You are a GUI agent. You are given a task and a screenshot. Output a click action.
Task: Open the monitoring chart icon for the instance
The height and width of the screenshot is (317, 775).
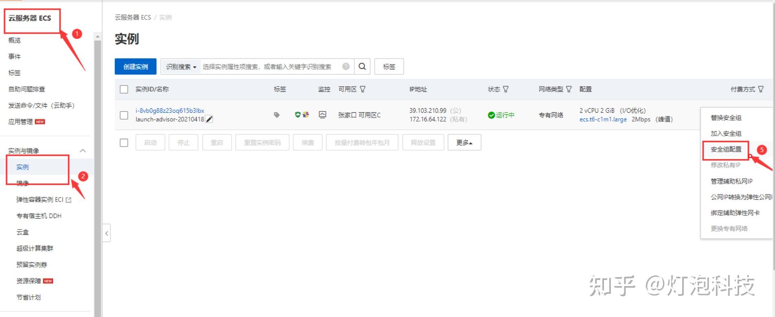(x=323, y=115)
